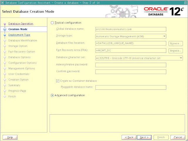
Task: Click the Oracle Database 12c logo
Action: 164,11
